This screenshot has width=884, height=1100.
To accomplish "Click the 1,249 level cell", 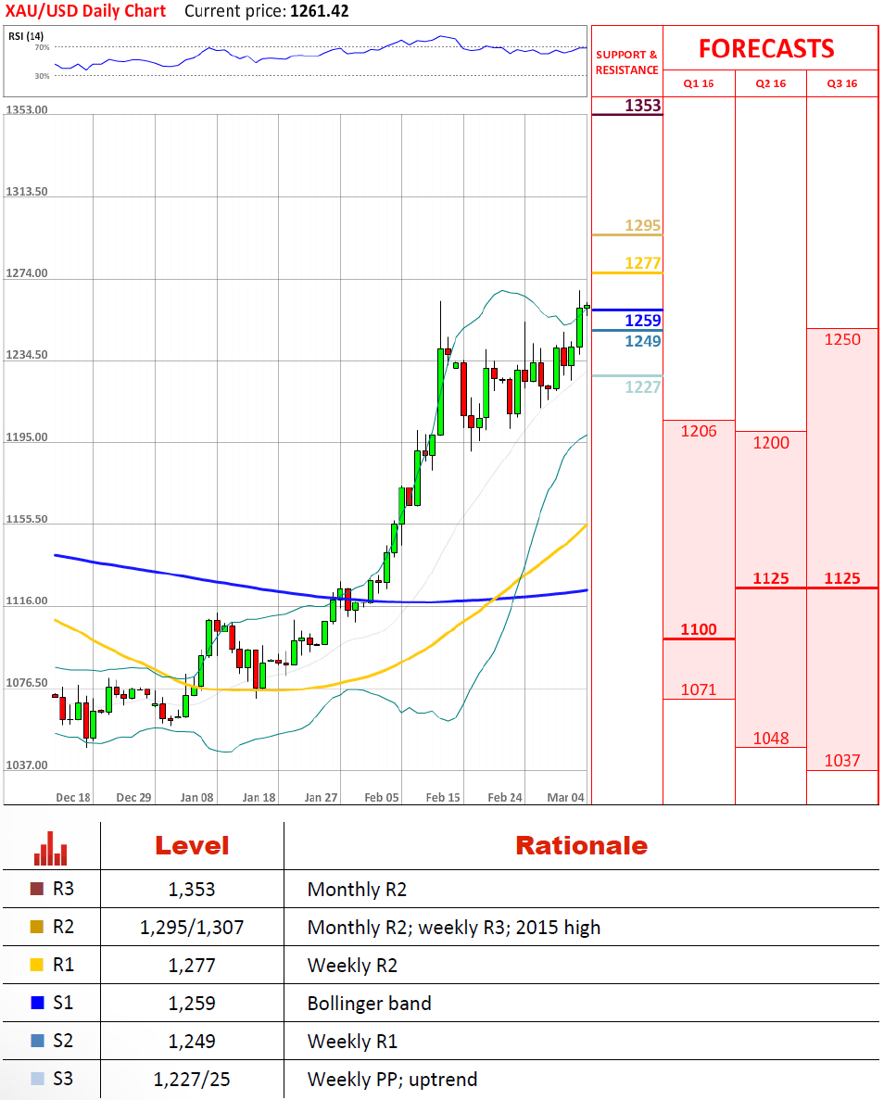I will (x=192, y=1041).
